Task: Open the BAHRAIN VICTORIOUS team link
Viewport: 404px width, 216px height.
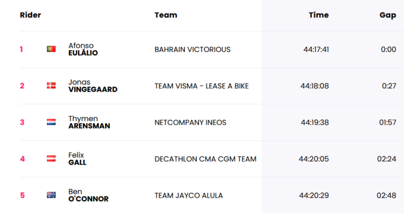Action: [192, 50]
